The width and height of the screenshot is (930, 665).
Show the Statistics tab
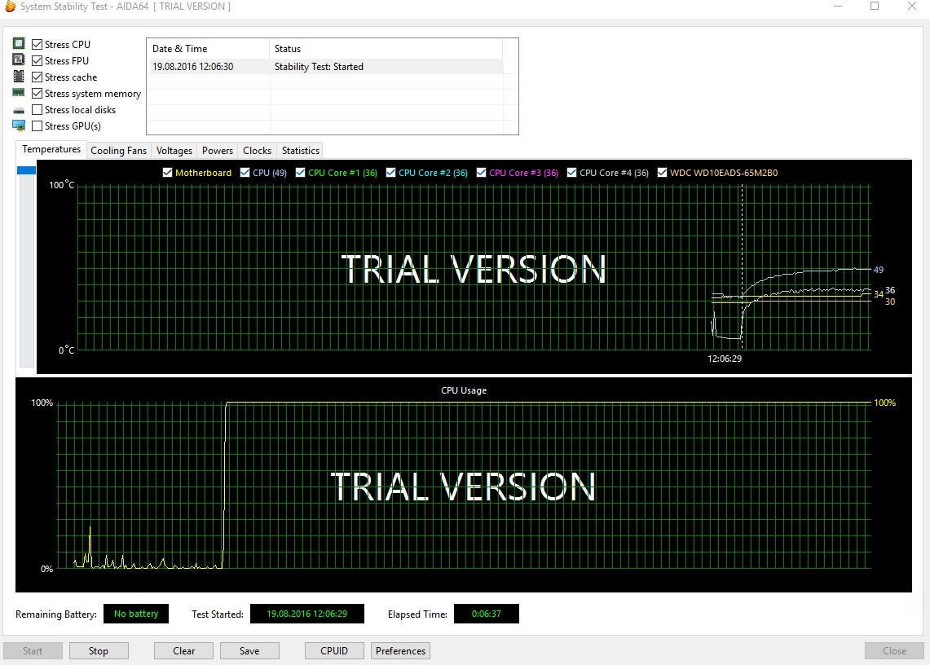(300, 151)
